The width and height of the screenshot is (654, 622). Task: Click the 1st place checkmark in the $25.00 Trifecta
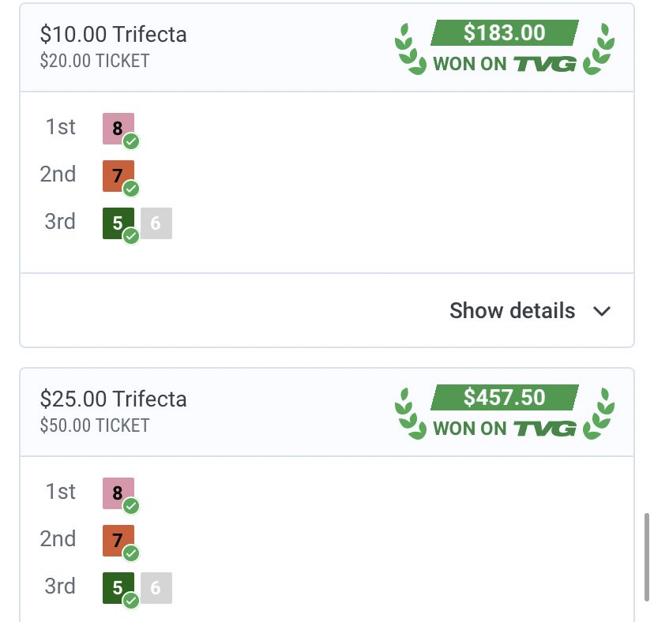131,506
